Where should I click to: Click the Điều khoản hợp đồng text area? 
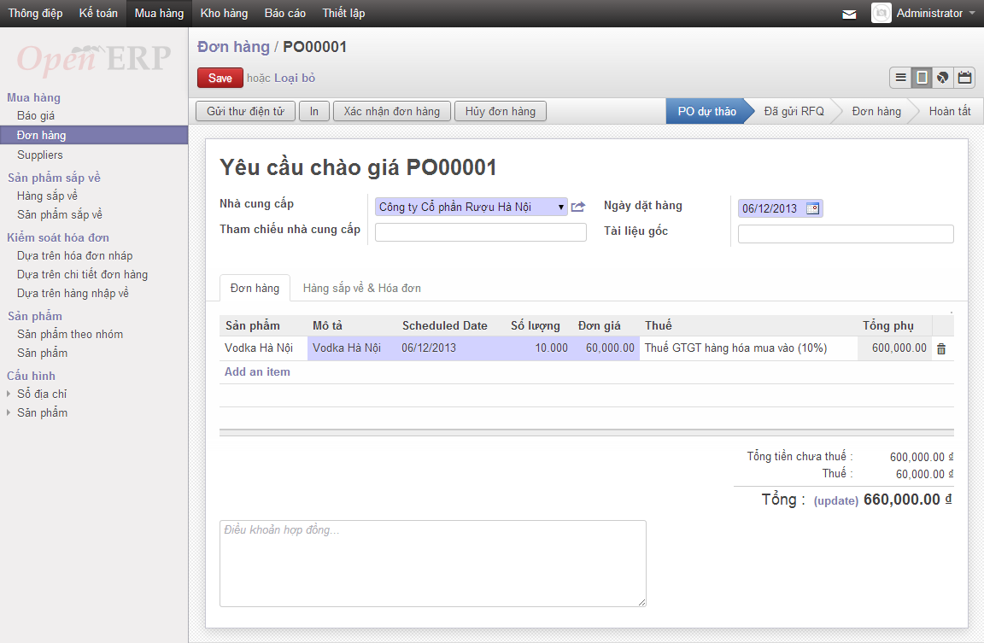click(433, 564)
